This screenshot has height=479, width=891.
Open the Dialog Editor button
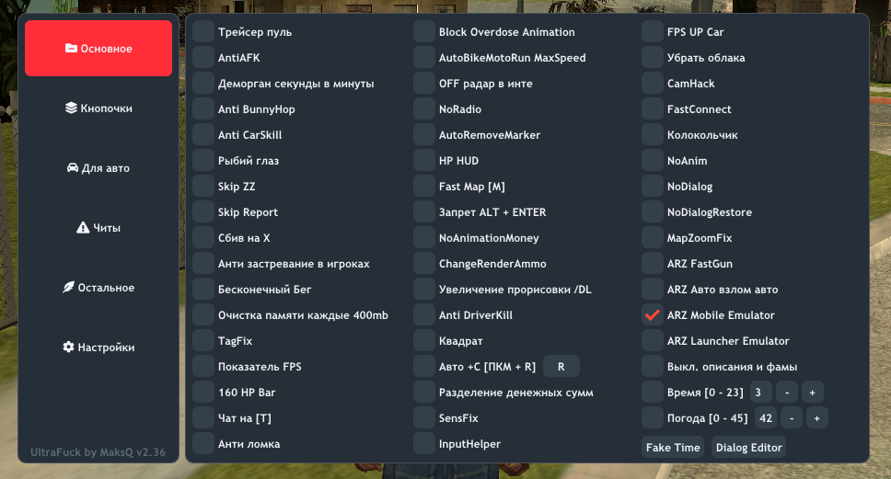748,448
